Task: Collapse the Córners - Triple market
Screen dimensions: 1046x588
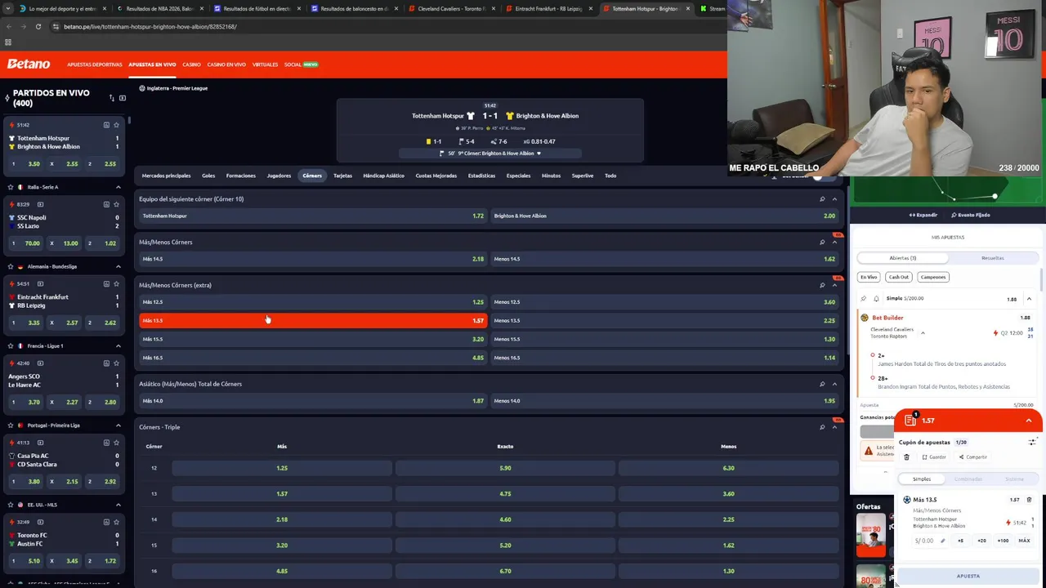Action: tap(834, 427)
